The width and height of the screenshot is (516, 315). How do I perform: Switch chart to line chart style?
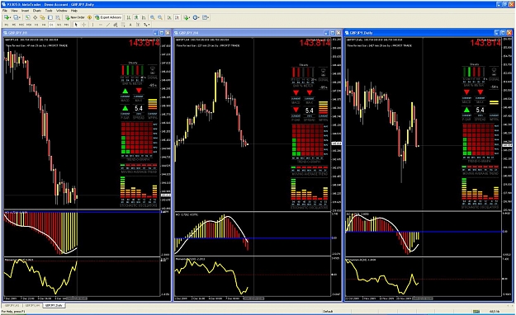point(144,17)
